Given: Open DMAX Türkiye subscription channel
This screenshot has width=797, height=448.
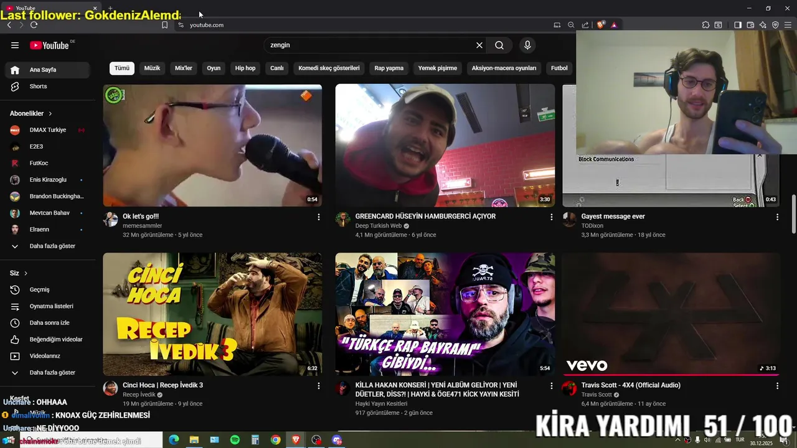Looking at the screenshot, I should coord(47,130).
